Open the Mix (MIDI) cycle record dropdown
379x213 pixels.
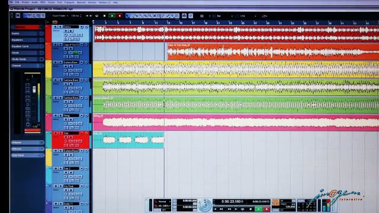[x=162, y=206]
